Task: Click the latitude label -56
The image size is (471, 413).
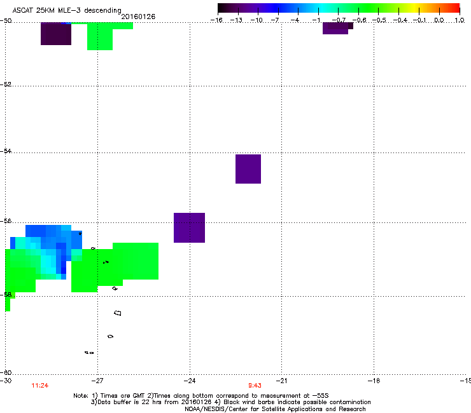Action: tap(6, 220)
